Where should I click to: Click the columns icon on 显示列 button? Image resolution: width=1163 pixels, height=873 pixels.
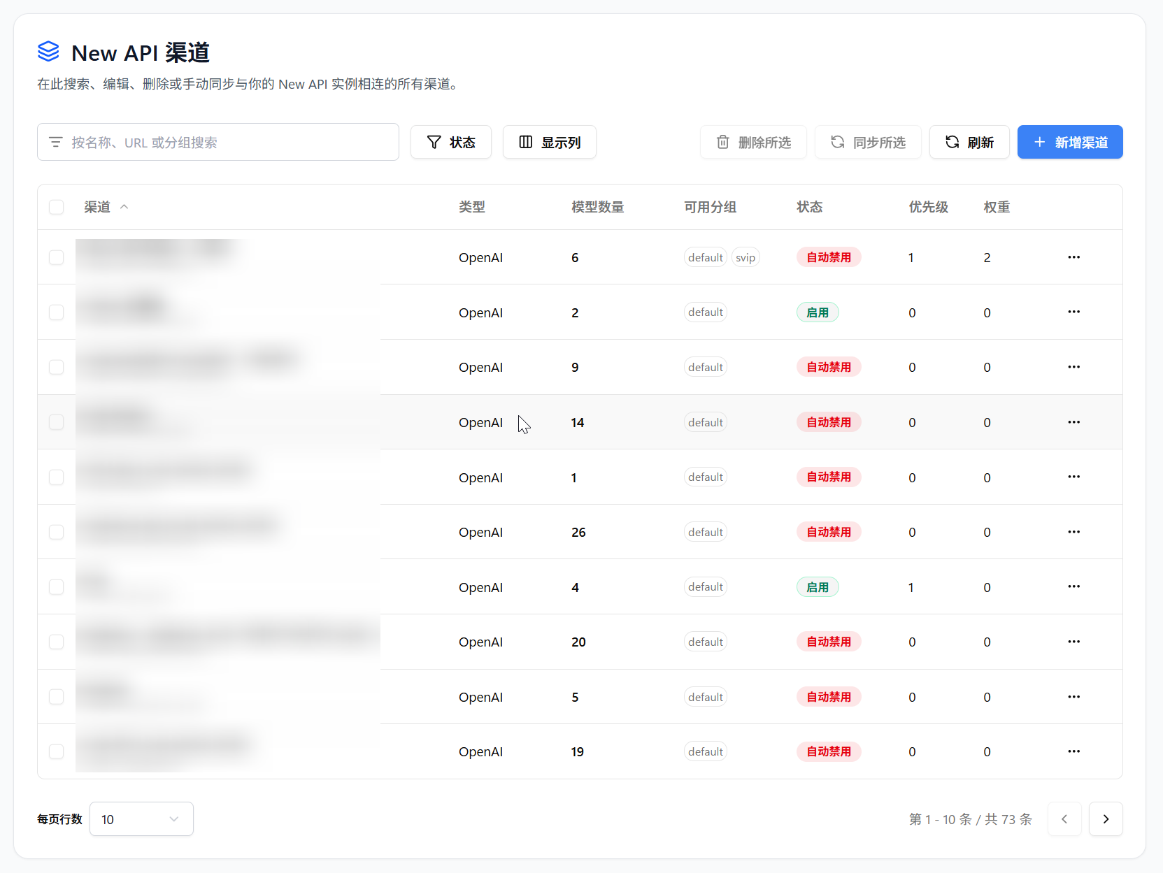[527, 142]
